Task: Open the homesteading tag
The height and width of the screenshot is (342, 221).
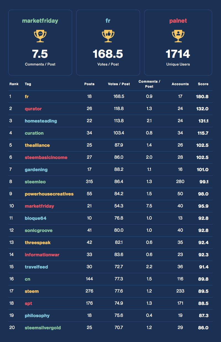Action: point(41,121)
